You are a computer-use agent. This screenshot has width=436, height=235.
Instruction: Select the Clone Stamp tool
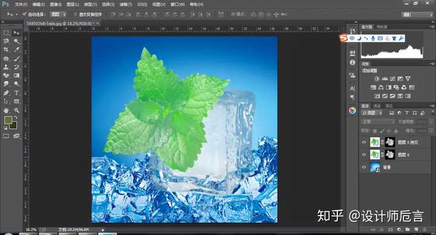(x=6, y=67)
